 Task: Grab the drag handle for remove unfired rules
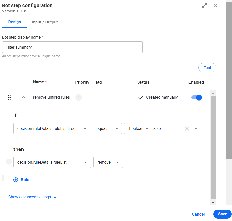[9, 98]
